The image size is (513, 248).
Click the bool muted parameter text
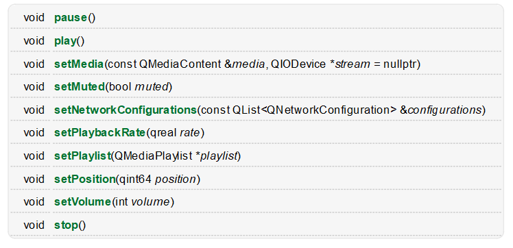point(139,86)
